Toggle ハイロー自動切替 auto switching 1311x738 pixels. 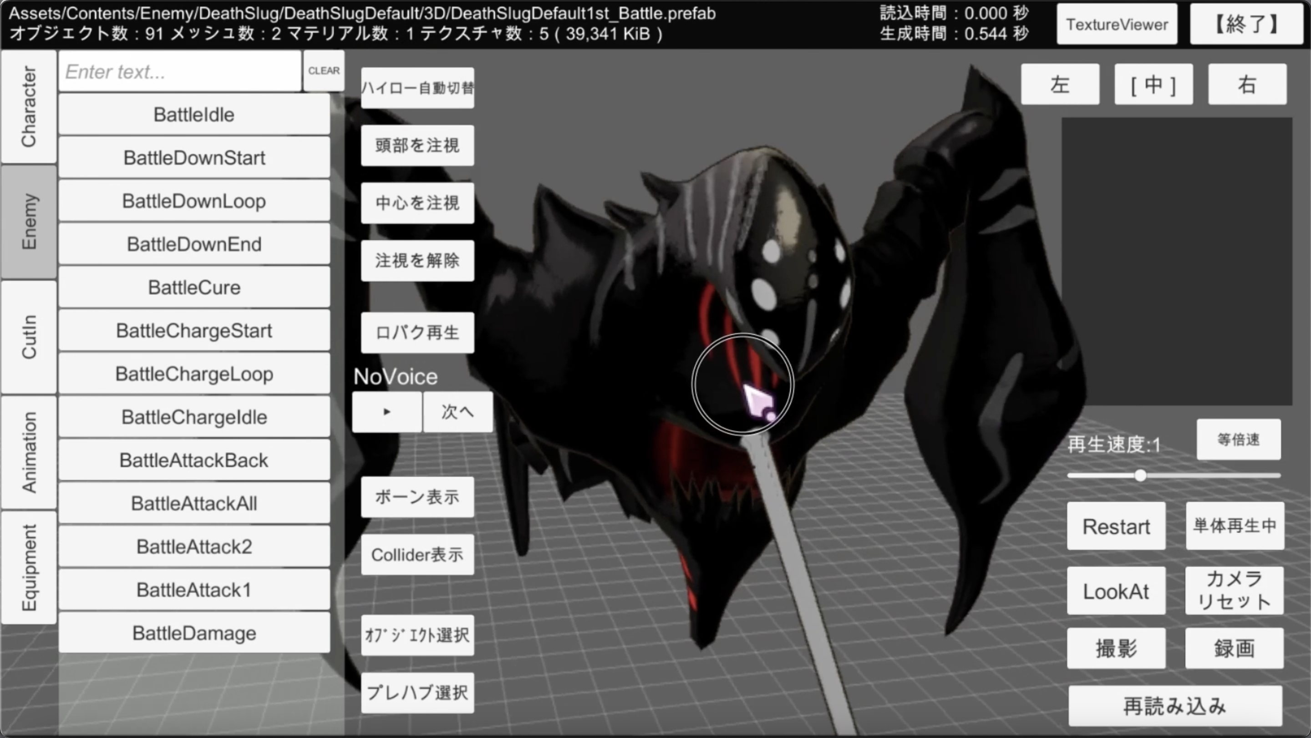click(x=417, y=88)
